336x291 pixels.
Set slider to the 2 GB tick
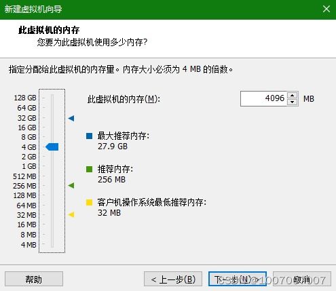(52, 157)
